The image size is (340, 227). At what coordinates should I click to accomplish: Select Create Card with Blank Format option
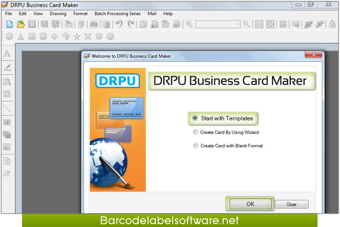click(228, 146)
